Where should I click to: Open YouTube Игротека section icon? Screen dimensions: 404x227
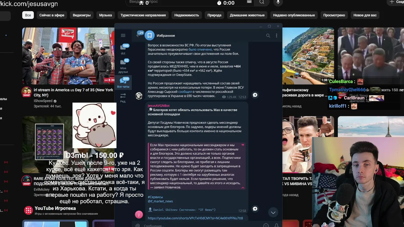[x=28, y=210]
